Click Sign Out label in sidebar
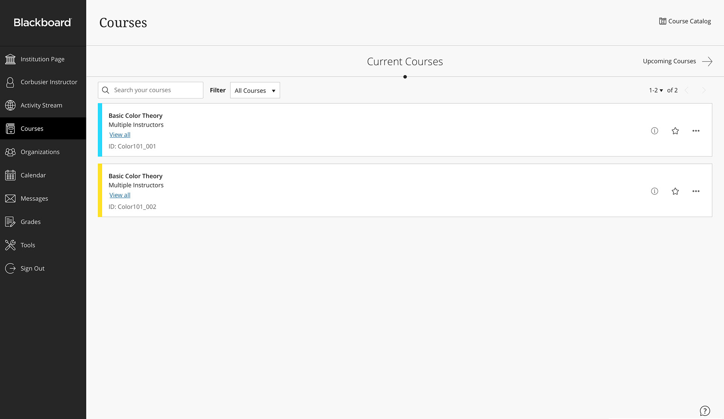Image resolution: width=724 pixels, height=419 pixels. [x=32, y=268]
